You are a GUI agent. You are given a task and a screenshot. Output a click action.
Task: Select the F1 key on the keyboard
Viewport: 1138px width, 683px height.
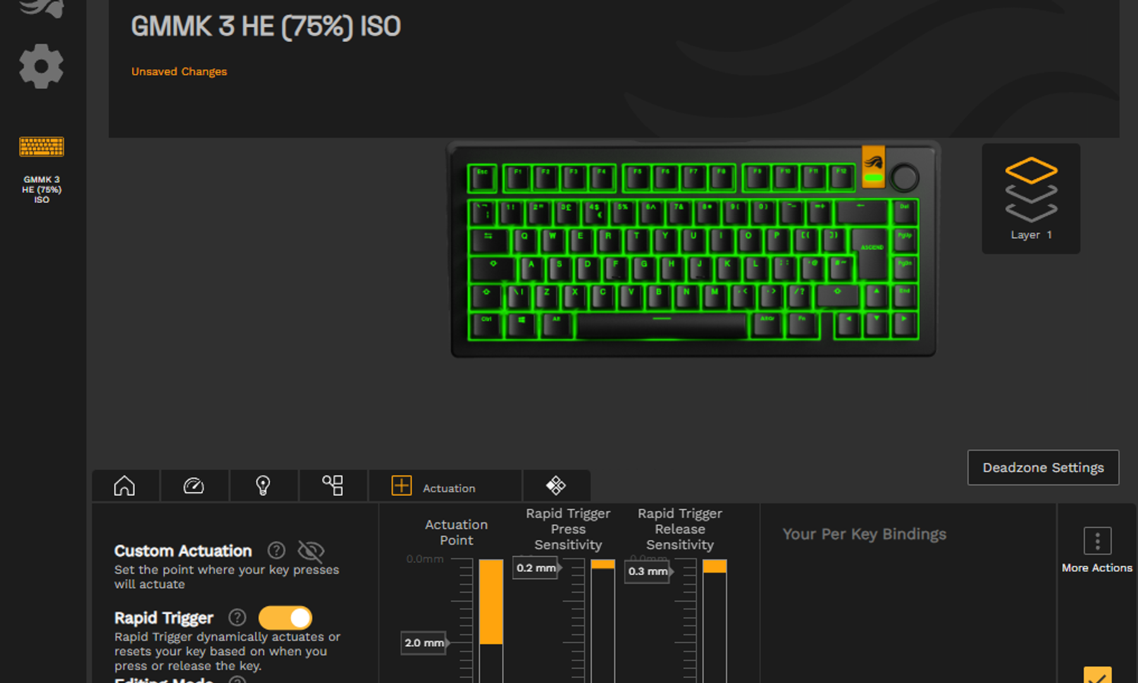(x=517, y=178)
